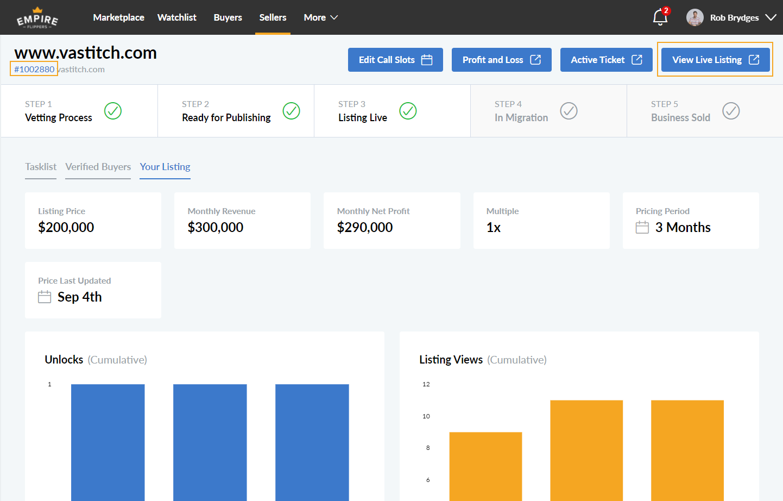Click the $200,000 listing price value
This screenshot has height=501, width=783.
[66, 227]
